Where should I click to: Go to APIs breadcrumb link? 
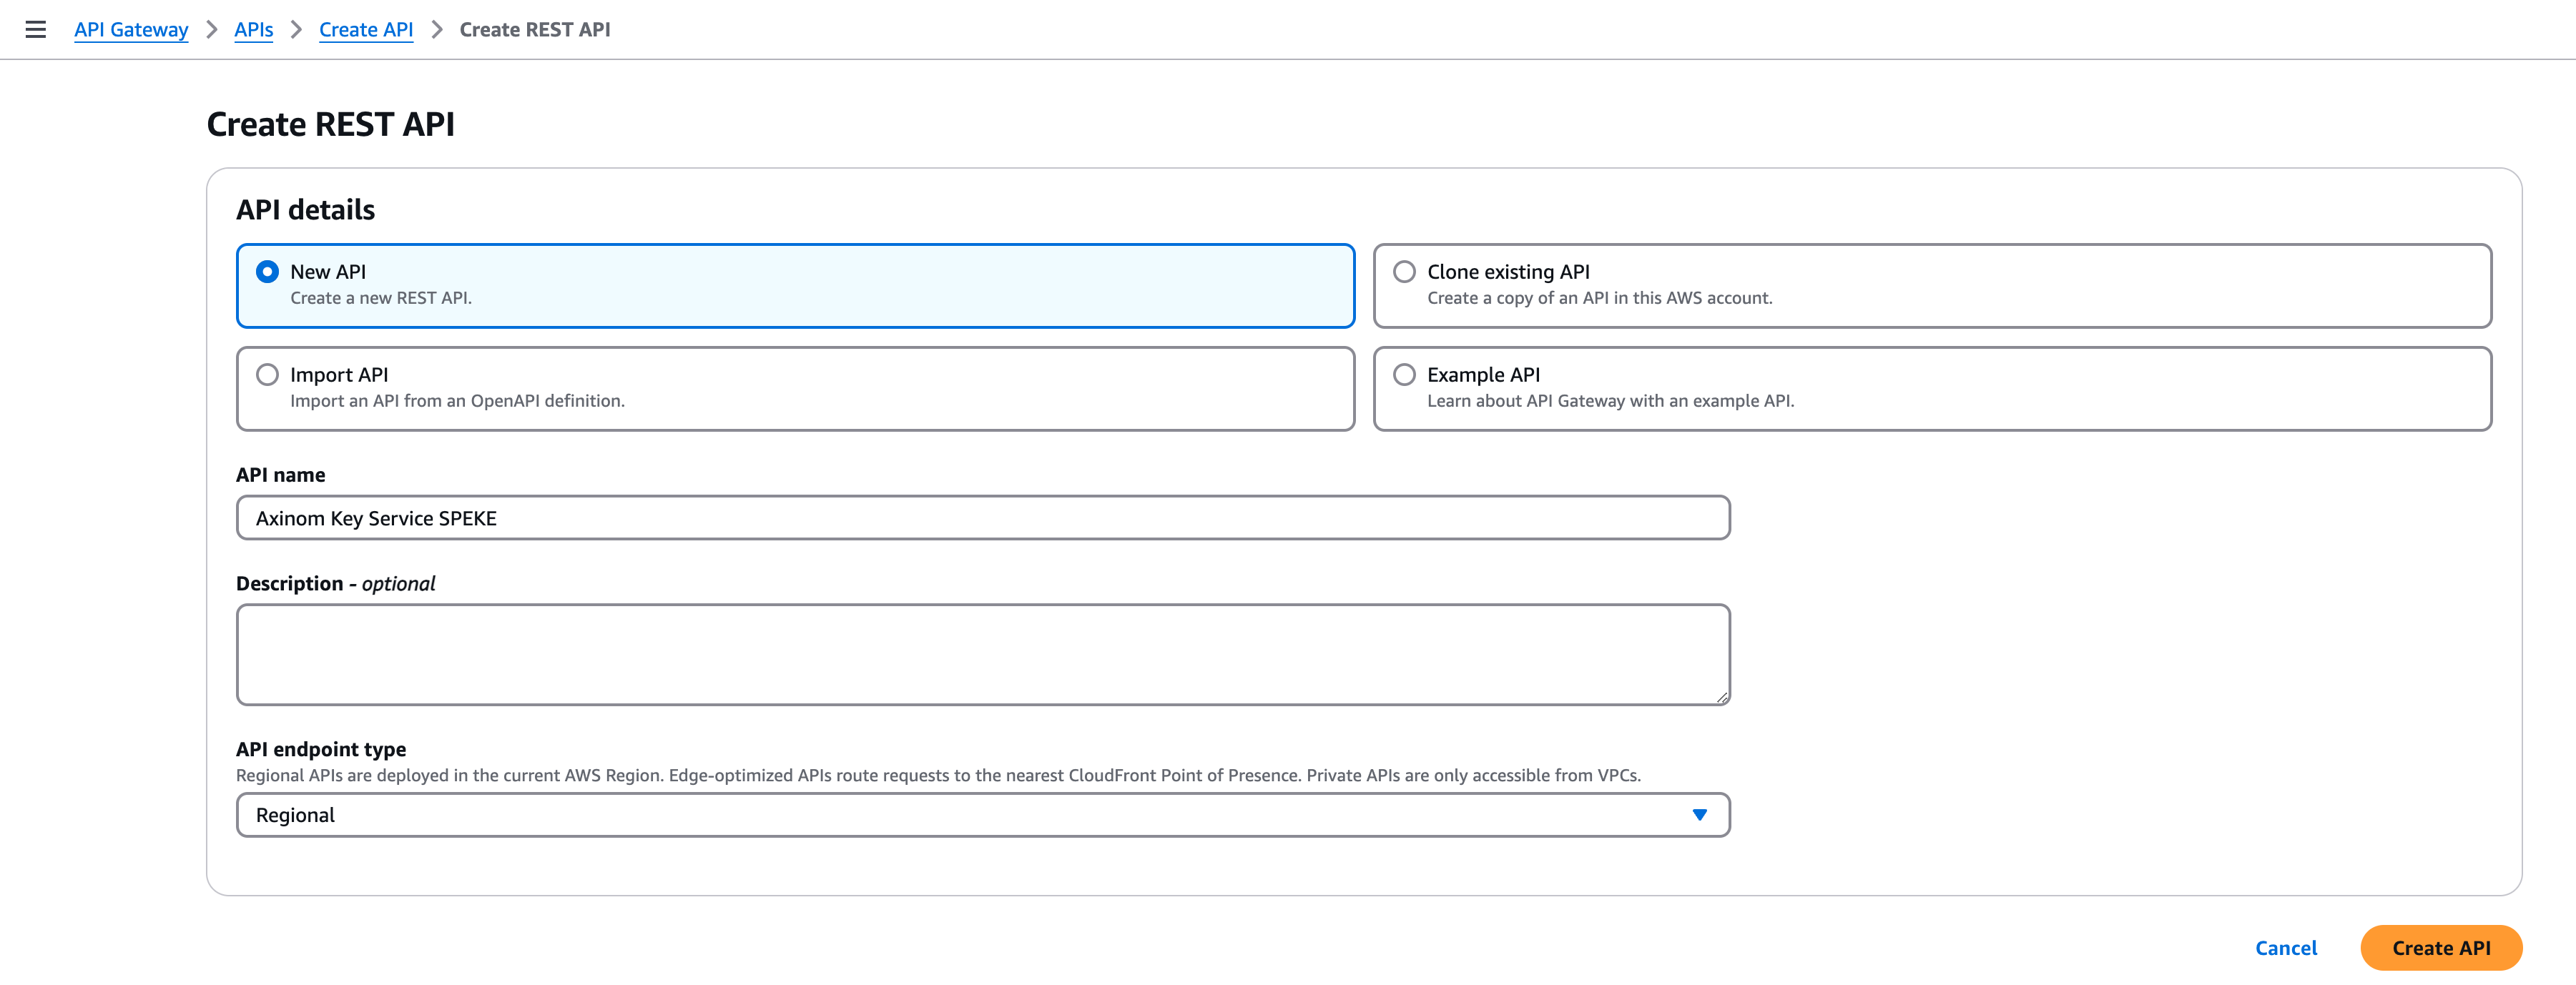pos(253,29)
